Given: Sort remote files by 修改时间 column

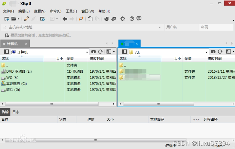Looking at the screenshot, I should point(221,59).
